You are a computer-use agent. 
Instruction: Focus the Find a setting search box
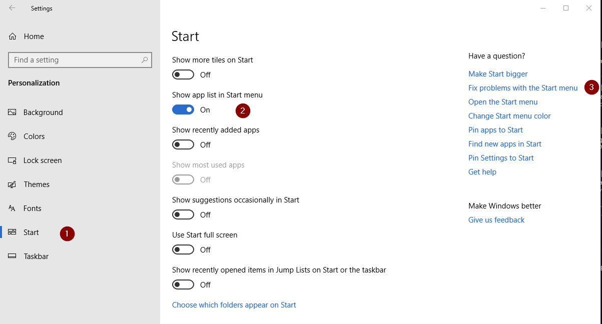tap(75, 60)
